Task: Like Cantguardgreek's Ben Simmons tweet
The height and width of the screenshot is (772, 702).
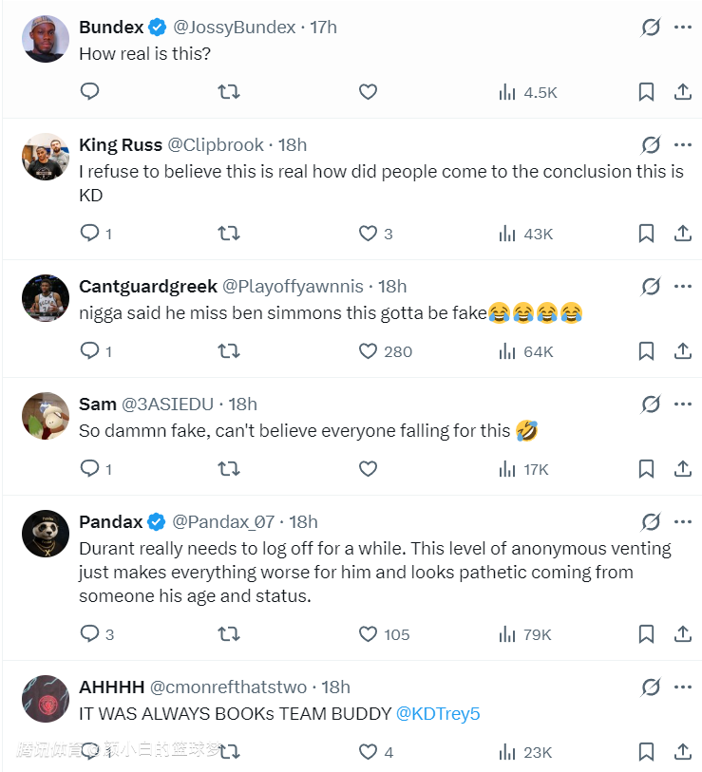Action: coord(369,351)
